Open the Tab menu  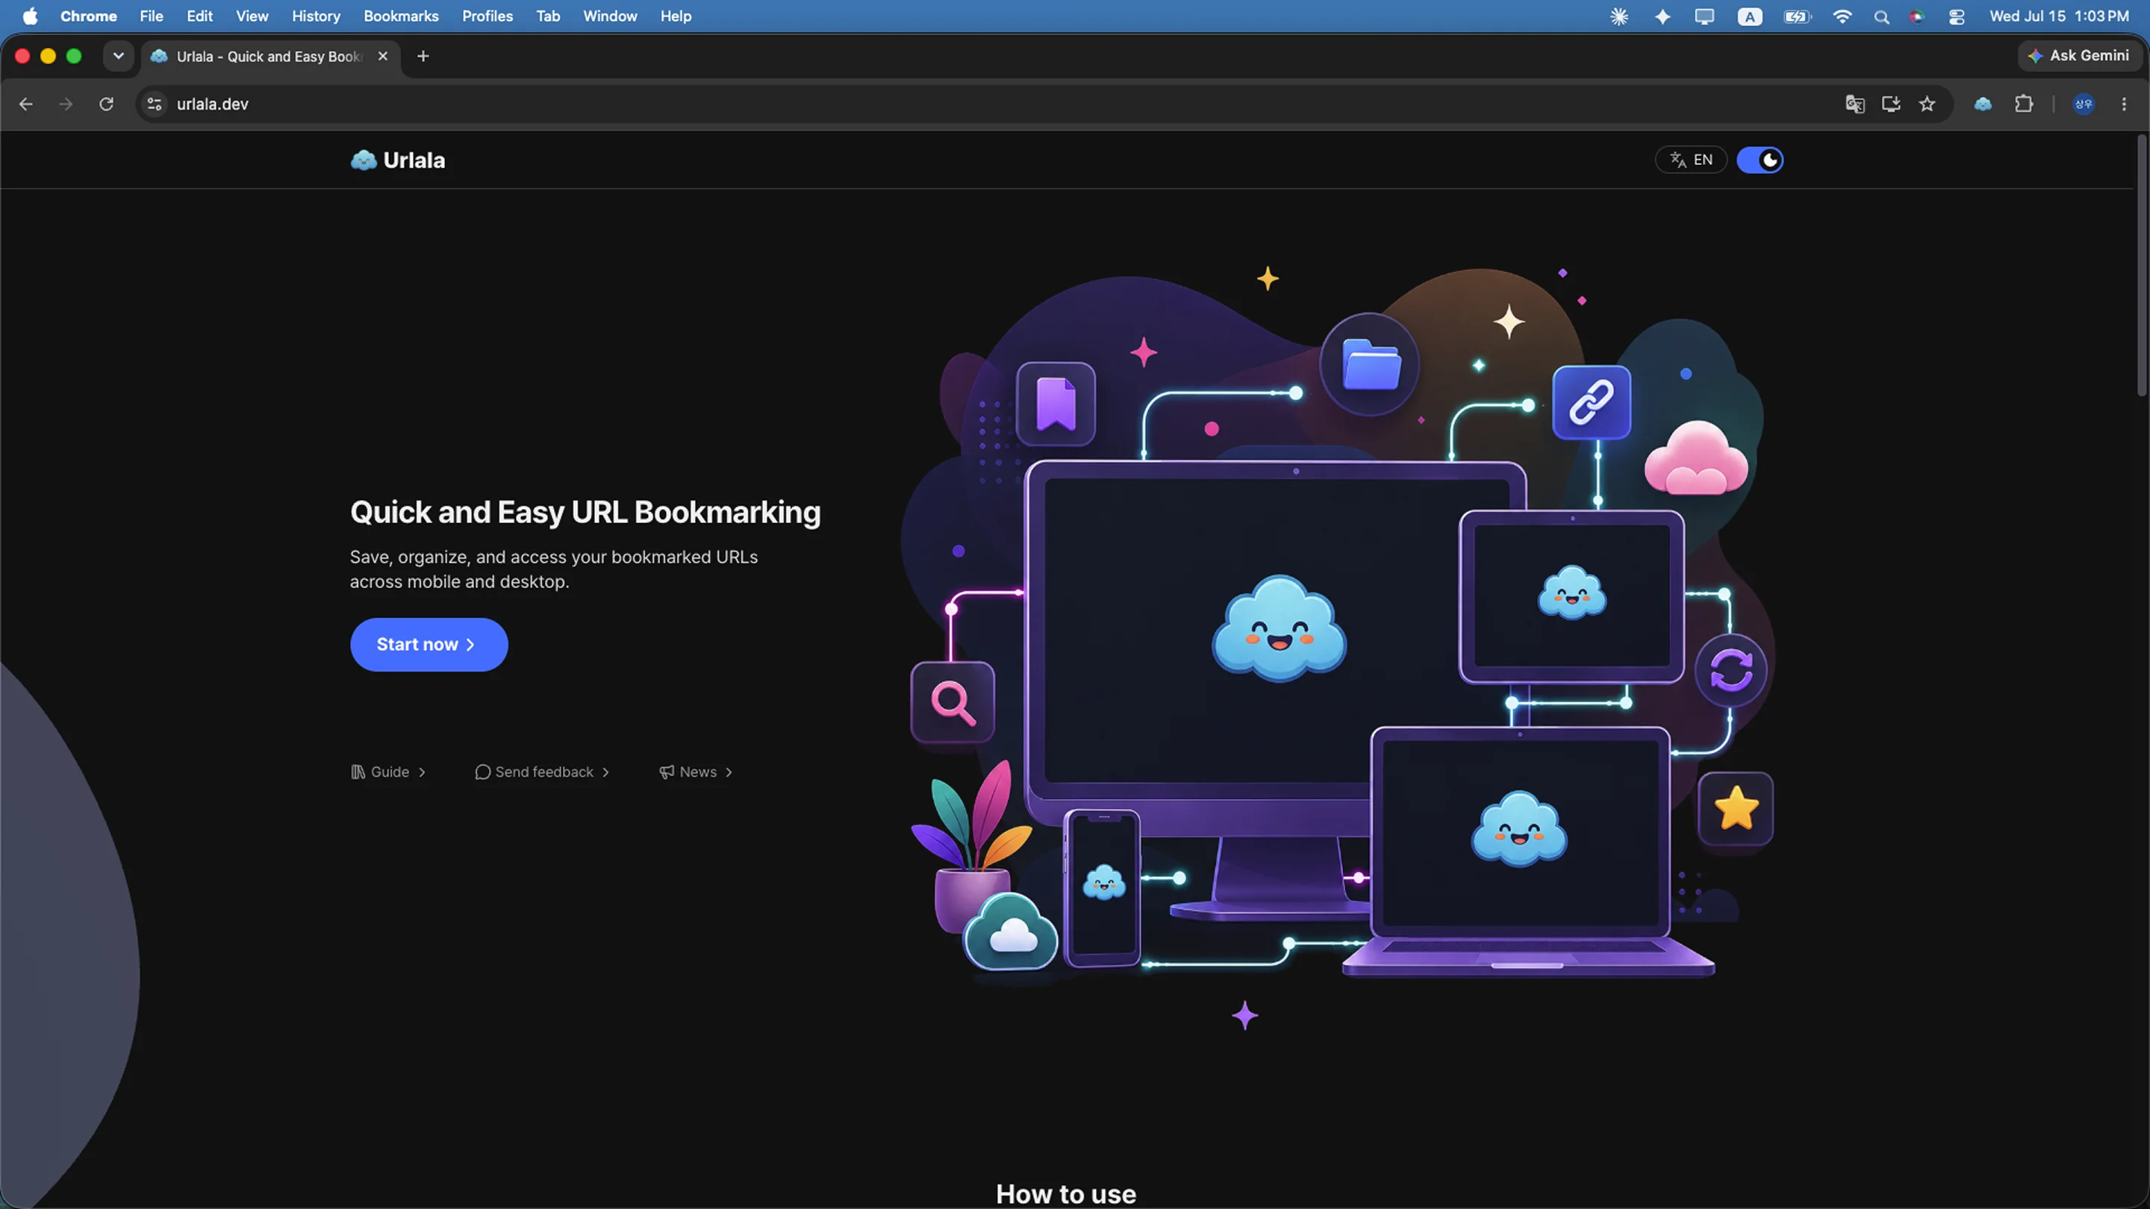tap(547, 16)
